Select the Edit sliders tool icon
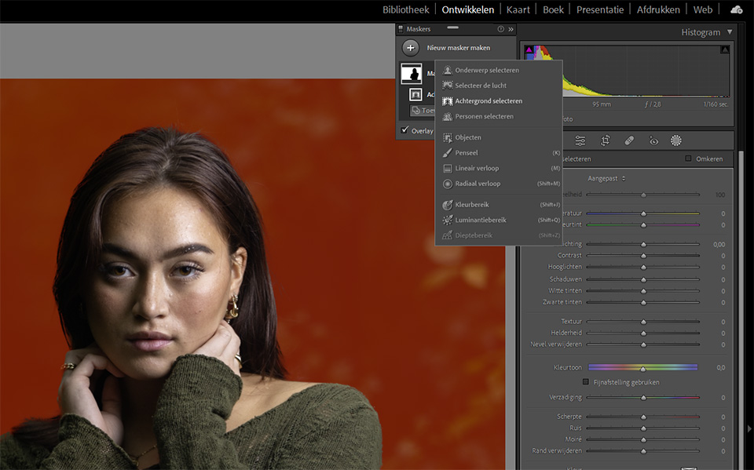Image resolution: width=754 pixels, height=470 pixels. (x=580, y=140)
